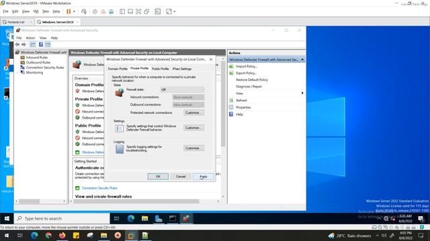Collapse the Actions section header arrow
The image size is (430, 241).
302,60
